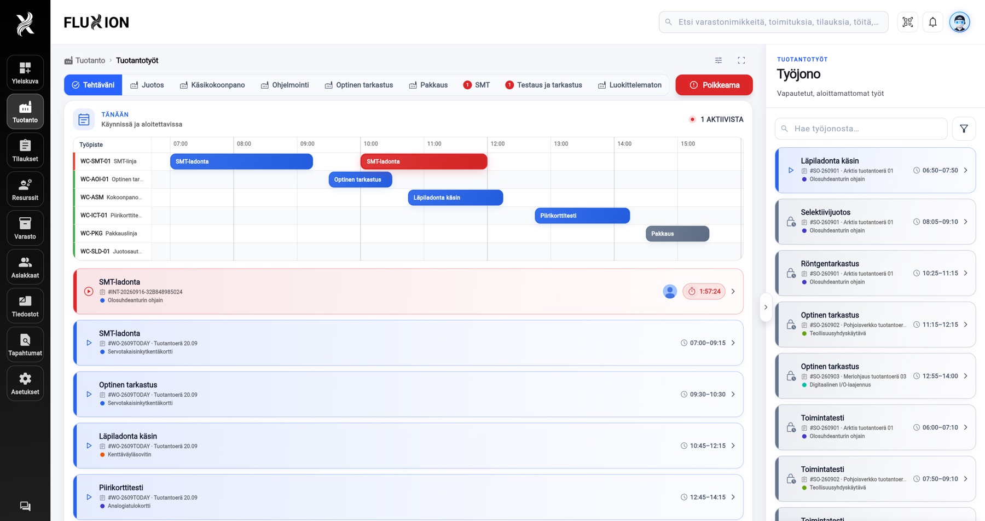Select the red SMT-ladonta timeline bar
Screen dimensions: 985x521
[424, 161]
